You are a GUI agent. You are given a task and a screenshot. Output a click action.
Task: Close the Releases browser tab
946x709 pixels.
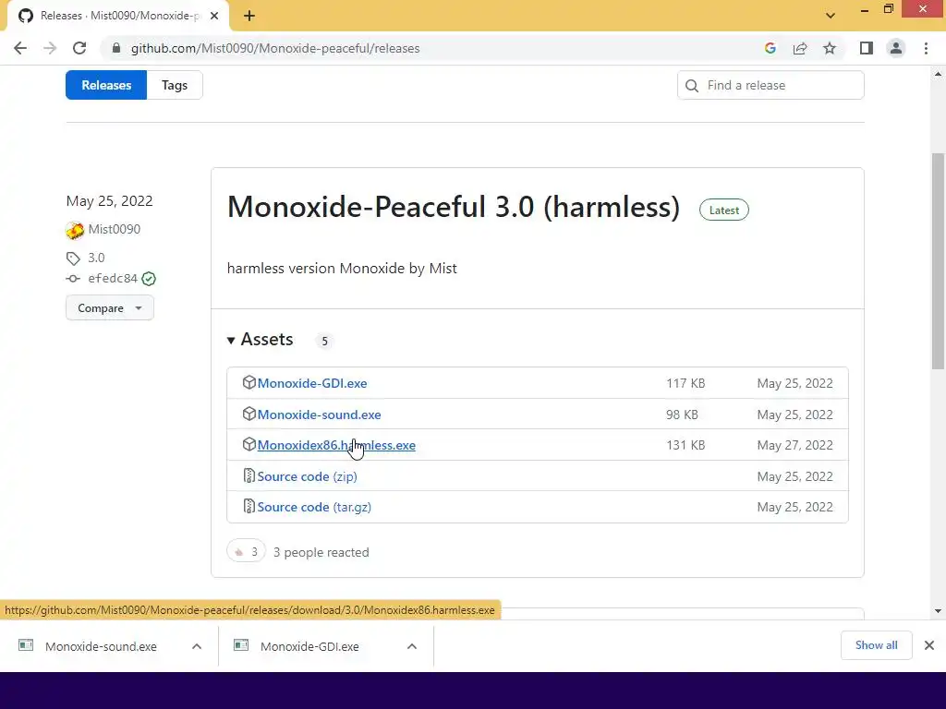pyautogui.click(x=214, y=16)
